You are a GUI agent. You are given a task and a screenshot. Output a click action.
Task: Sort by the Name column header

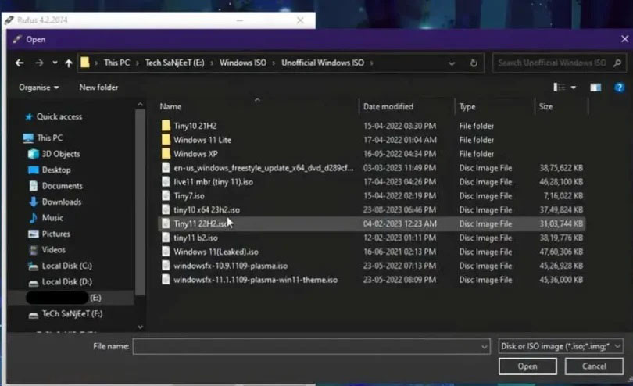pyautogui.click(x=170, y=106)
